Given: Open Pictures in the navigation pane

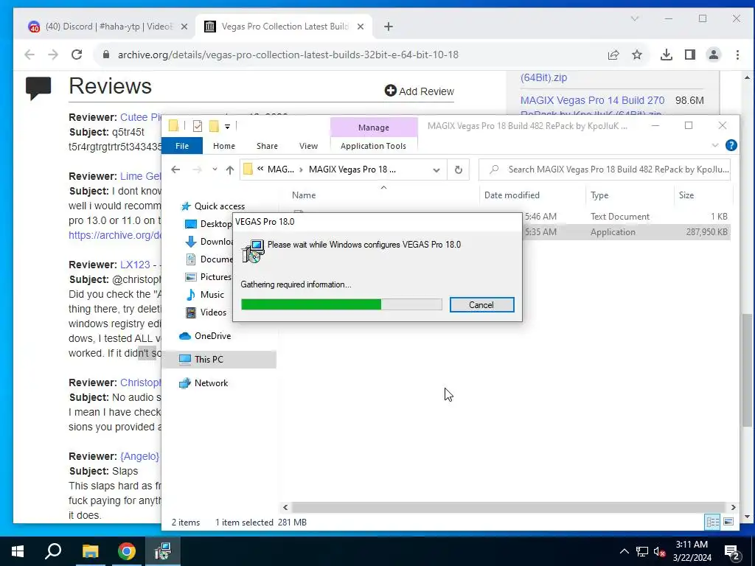Looking at the screenshot, I should (209, 277).
